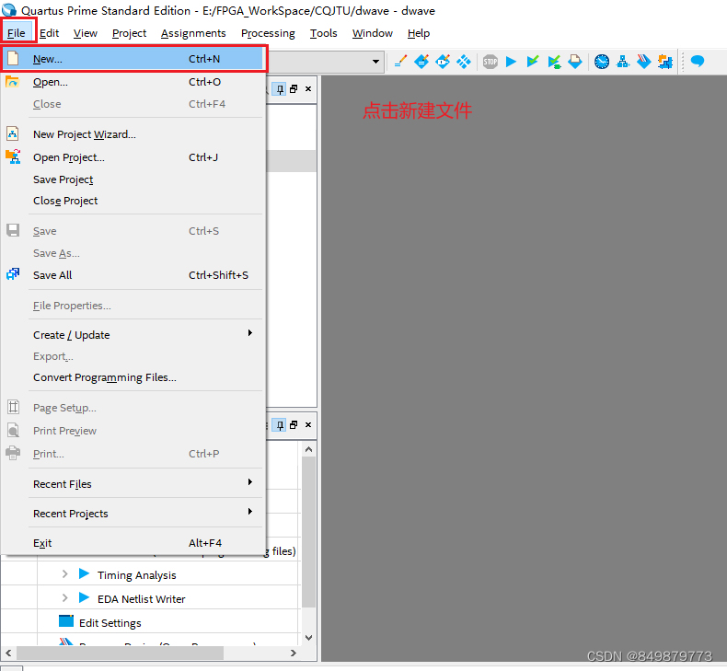Click the horizontal scrollbar right arrow
Screen dimensions: 727x671
click(x=293, y=653)
